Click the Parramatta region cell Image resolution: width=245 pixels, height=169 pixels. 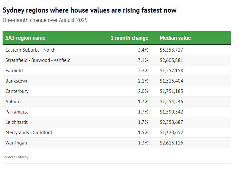tap(17, 112)
